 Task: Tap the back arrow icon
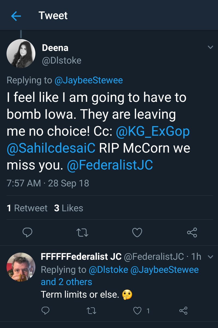point(16,16)
